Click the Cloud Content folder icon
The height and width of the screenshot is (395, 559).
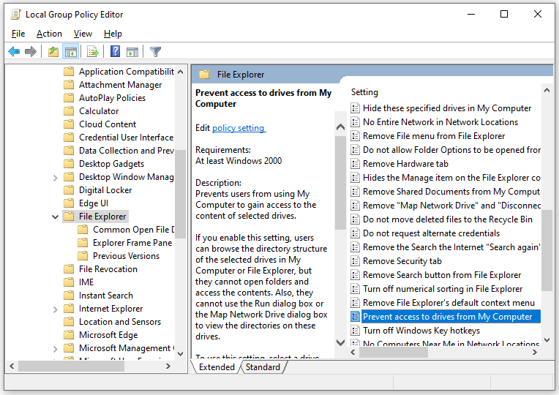[69, 124]
